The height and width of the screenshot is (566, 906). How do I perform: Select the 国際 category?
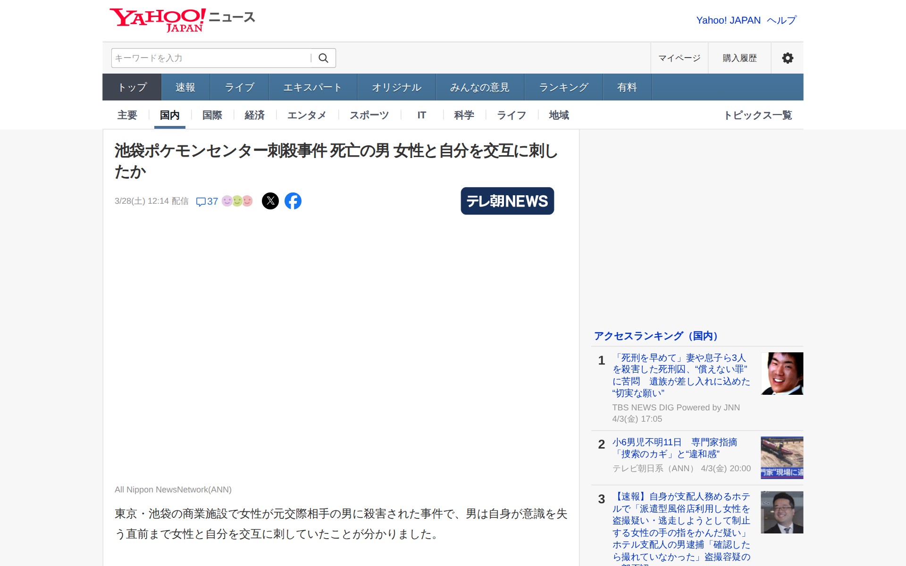(212, 115)
